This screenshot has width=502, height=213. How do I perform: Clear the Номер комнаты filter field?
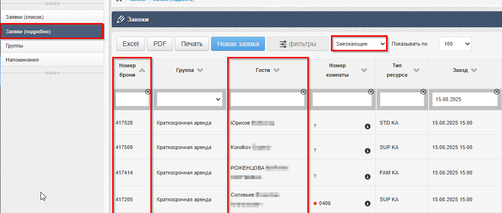coord(371,92)
